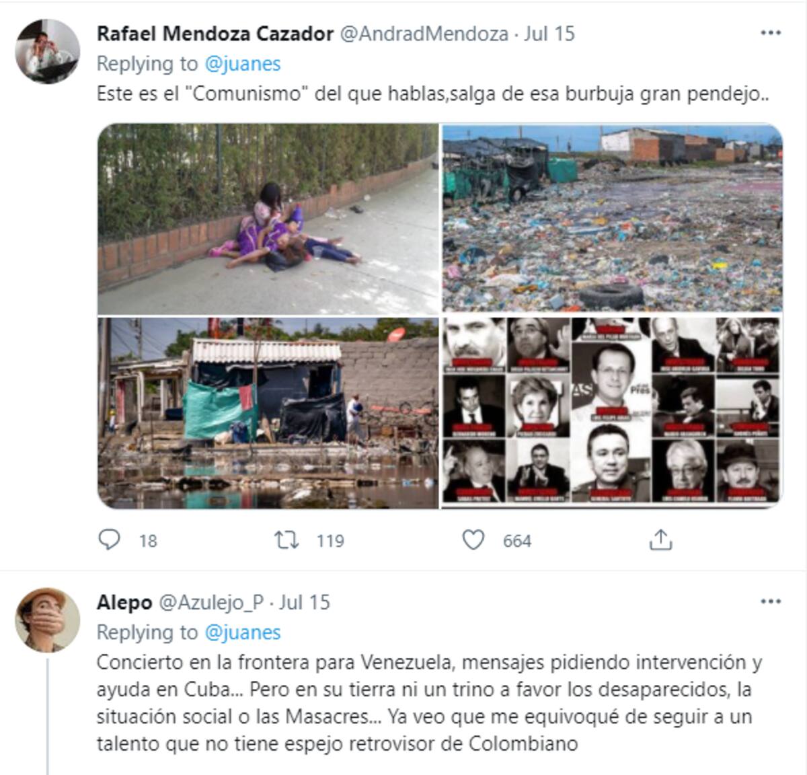This screenshot has height=775, width=807.
Task: Open more options on Alepo's tweet
Action: pos(771,601)
